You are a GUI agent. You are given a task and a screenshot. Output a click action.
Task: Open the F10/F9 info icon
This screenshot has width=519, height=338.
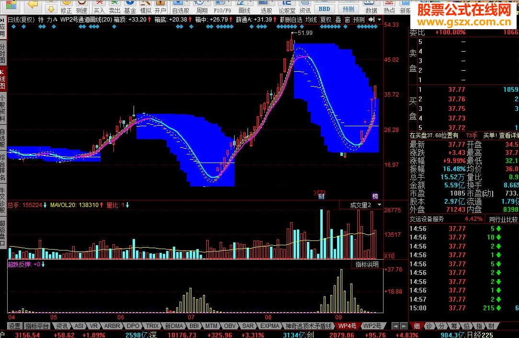click(x=223, y=7)
